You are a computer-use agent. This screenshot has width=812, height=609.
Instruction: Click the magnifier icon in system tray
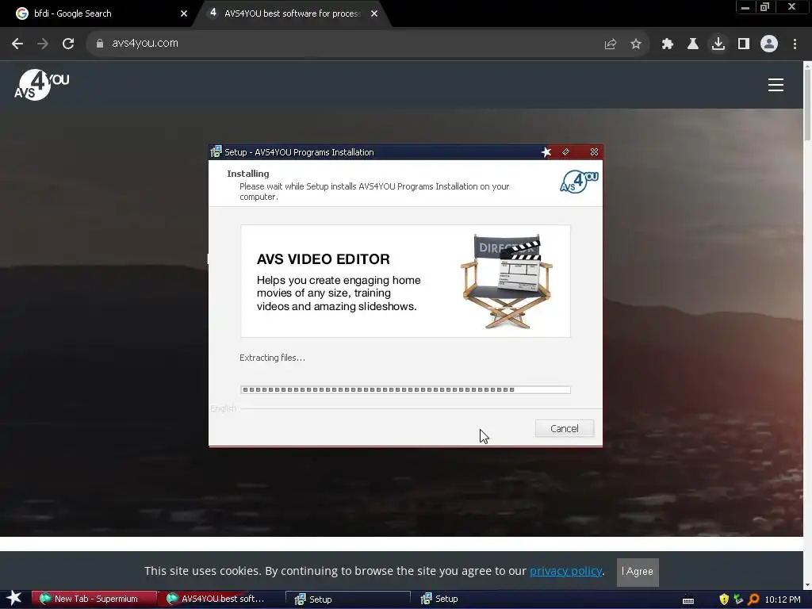click(x=753, y=599)
